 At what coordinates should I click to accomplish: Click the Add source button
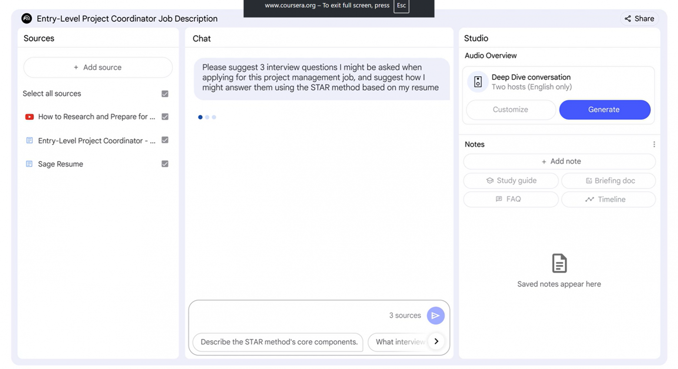98,67
